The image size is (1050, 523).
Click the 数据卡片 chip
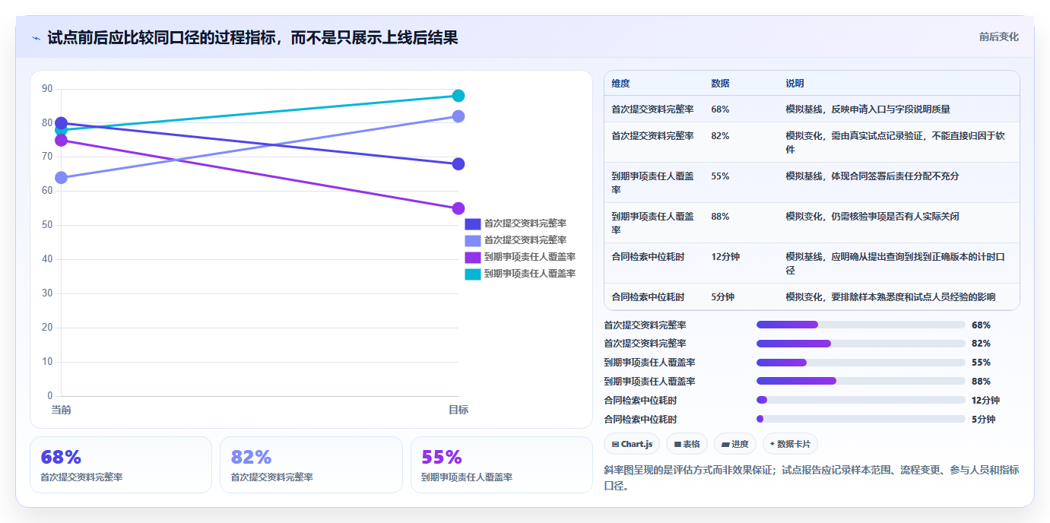790,444
